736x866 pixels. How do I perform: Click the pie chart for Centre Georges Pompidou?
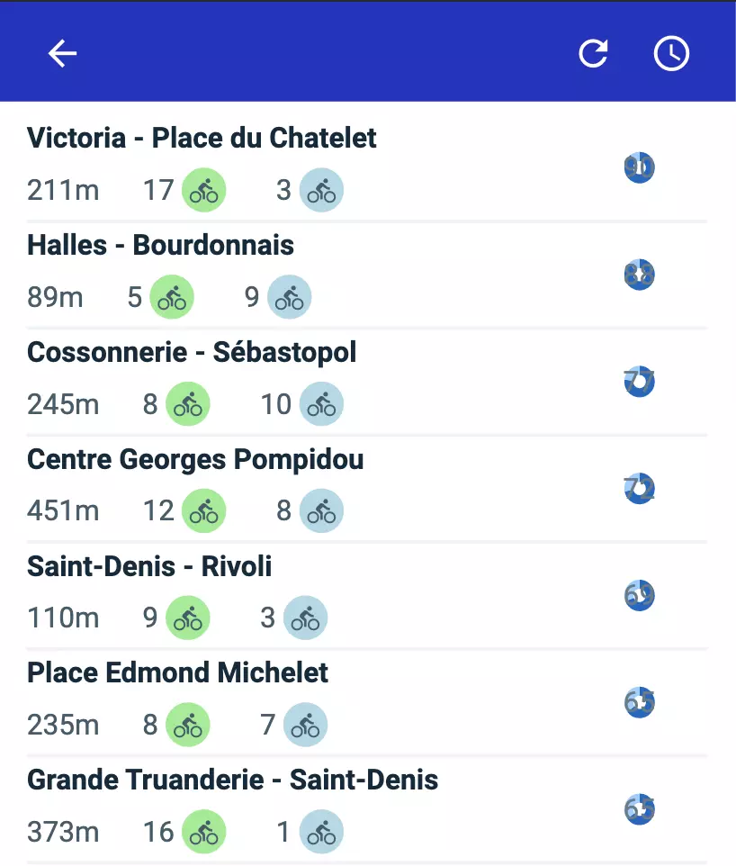click(x=639, y=489)
